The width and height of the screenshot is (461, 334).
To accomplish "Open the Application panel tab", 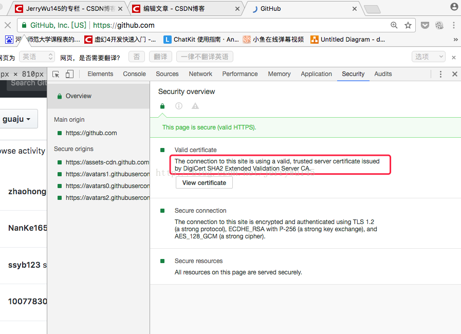I will 317,74.
